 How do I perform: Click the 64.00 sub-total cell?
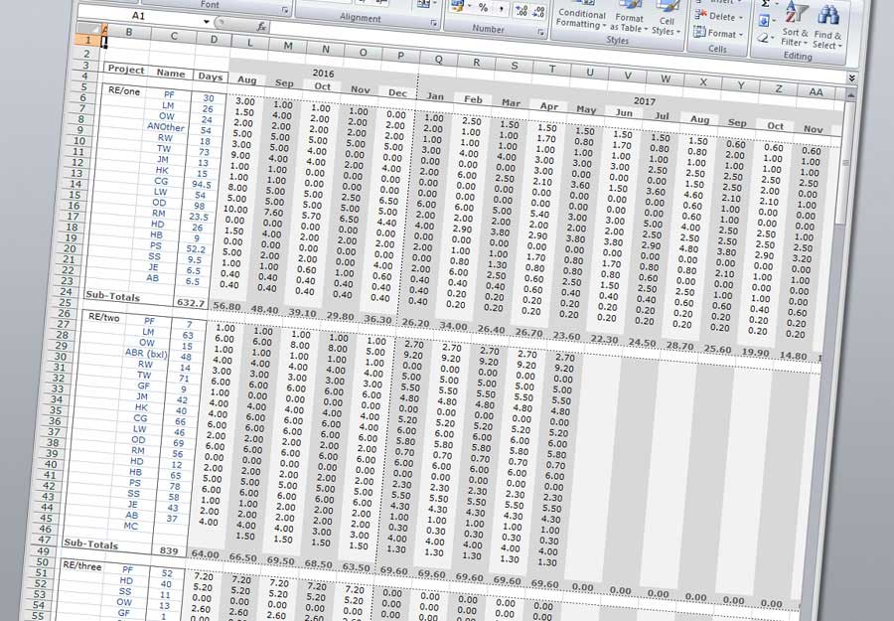tap(205, 554)
